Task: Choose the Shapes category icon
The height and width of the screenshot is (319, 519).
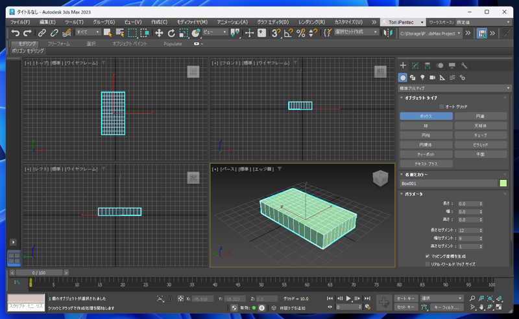Action: coord(413,78)
